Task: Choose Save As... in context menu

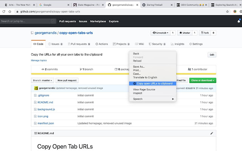Action: pos(153,67)
